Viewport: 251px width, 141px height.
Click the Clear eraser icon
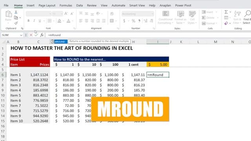[226, 23]
